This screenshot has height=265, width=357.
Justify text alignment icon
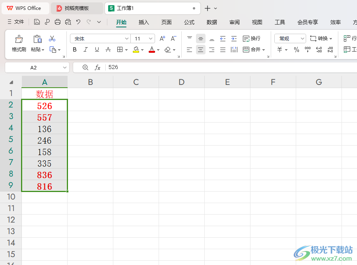(x=223, y=50)
